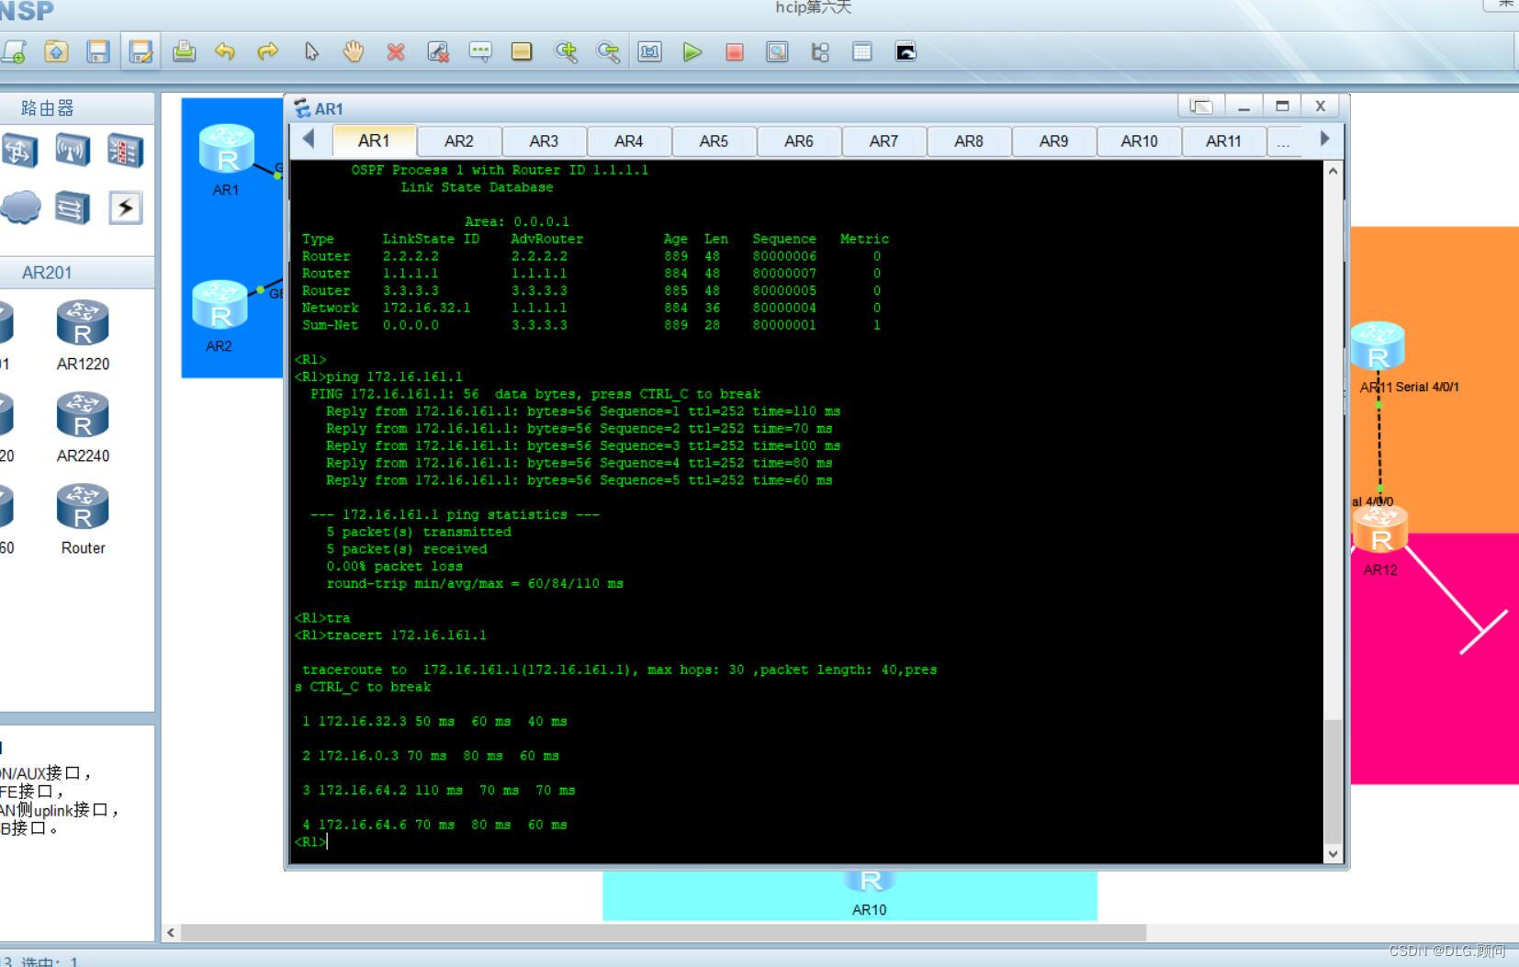Open an existing topology file

click(x=56, y=51)
